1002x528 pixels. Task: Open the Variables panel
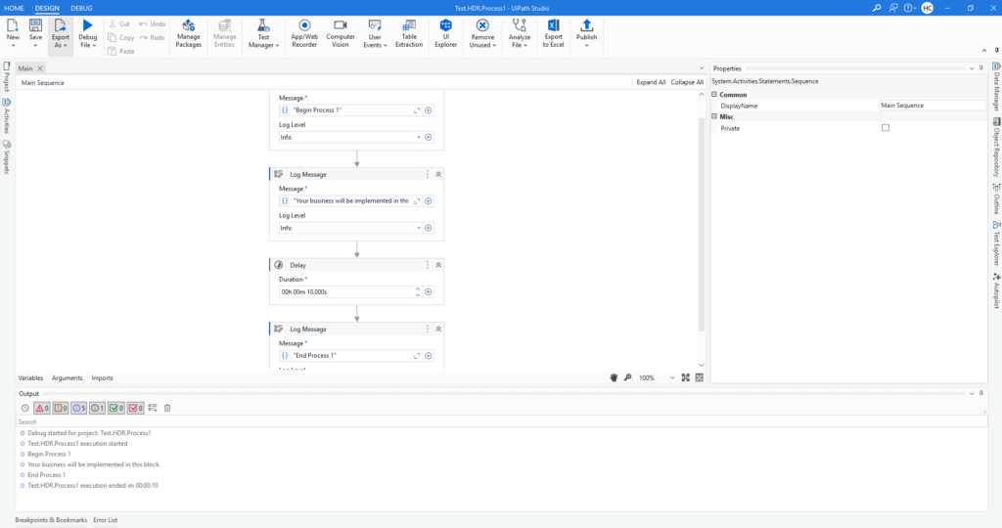30,377
